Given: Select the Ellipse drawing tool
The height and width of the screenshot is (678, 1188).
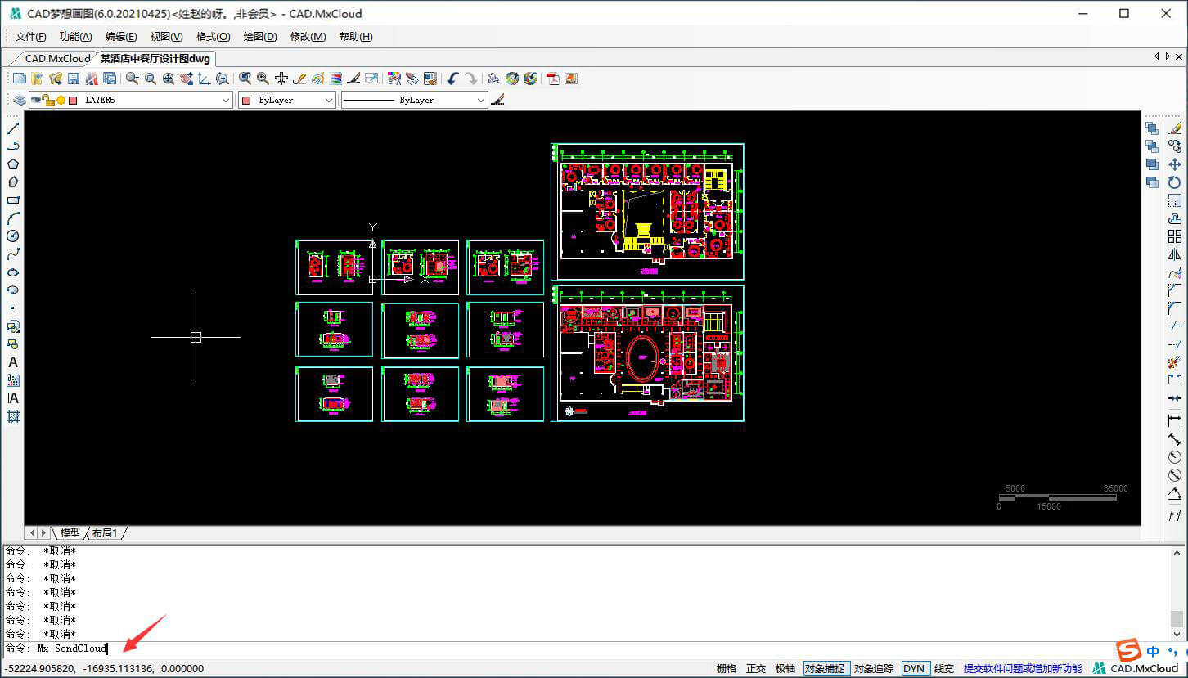Looking at the screenshot, I should coord(12,272).
